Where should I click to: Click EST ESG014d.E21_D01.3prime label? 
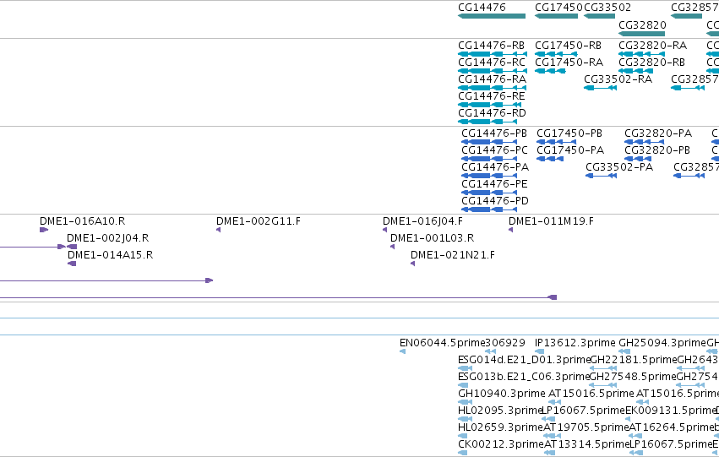point(524,360)
